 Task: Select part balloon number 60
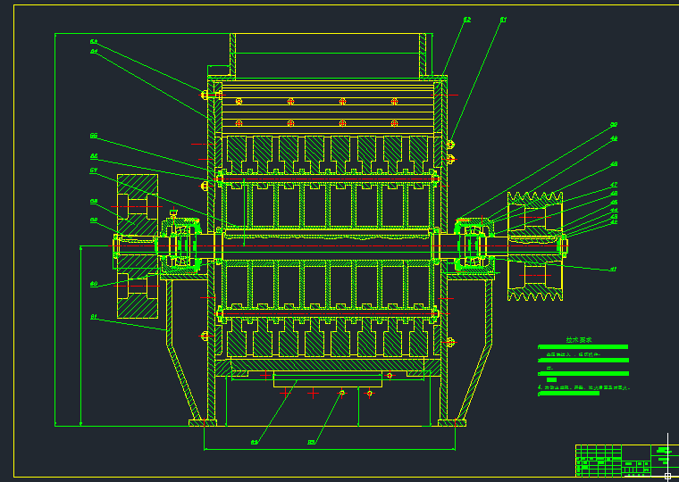tap(94, 284)
